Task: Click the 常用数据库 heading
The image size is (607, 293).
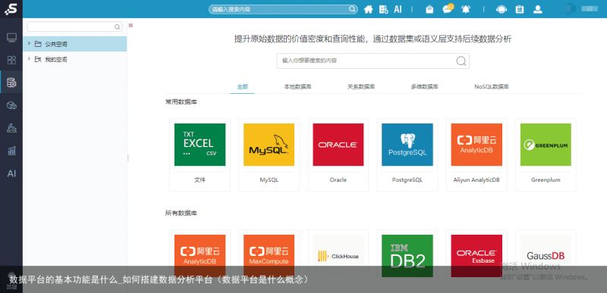Action: (181, 102)
